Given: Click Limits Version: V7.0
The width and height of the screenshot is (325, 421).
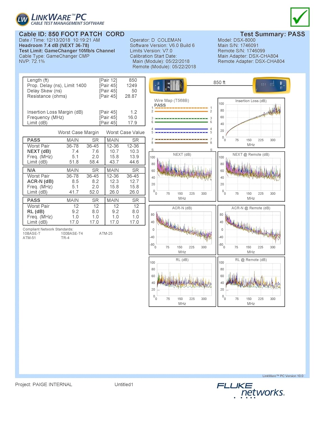Looking at the screenshot, I should (151, 51).
